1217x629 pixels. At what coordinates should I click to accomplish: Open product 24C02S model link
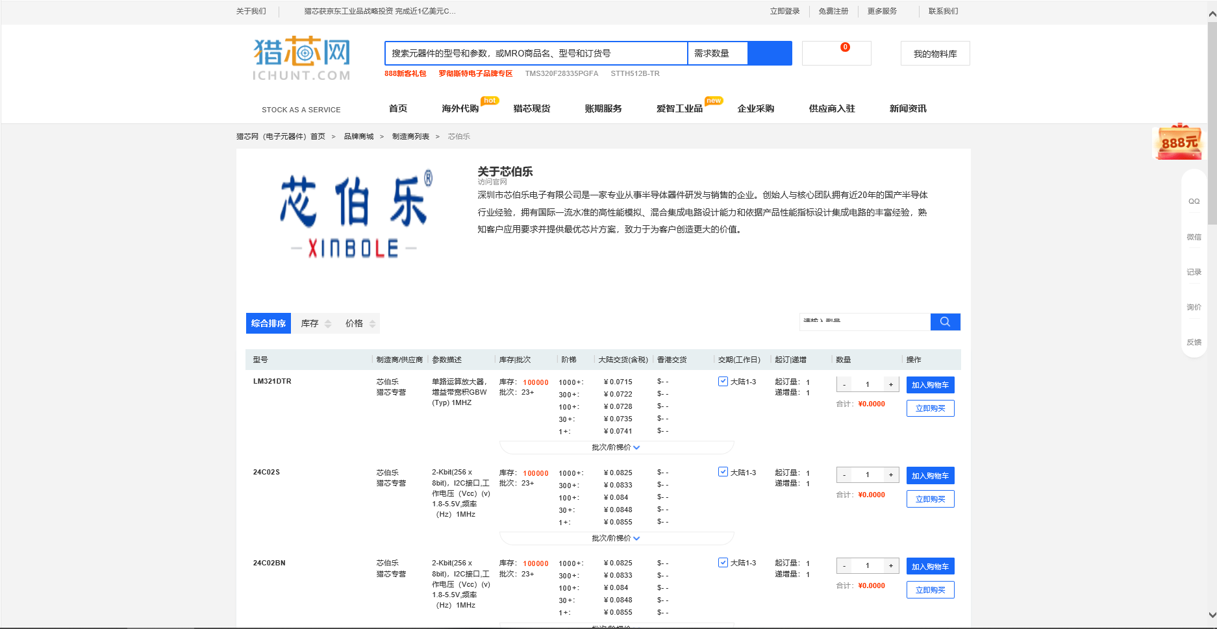[266, 472]
